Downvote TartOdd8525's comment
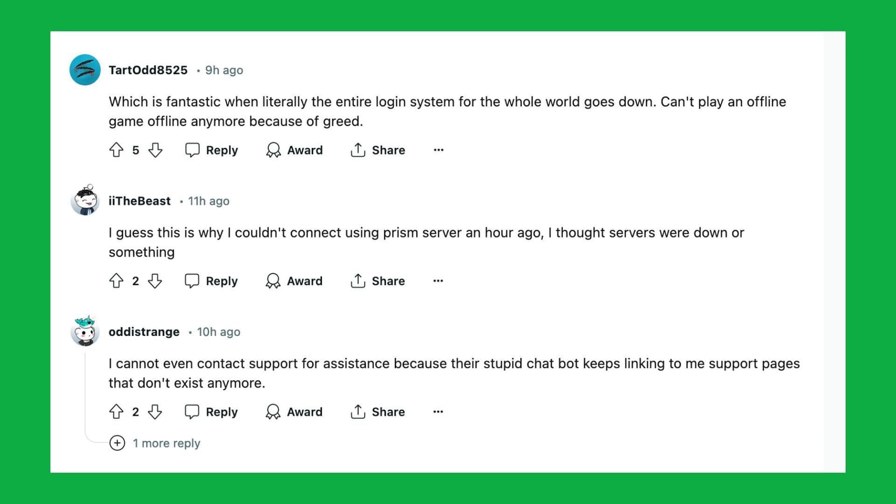This screenshot has height=504, width=896. click(156, 150)
